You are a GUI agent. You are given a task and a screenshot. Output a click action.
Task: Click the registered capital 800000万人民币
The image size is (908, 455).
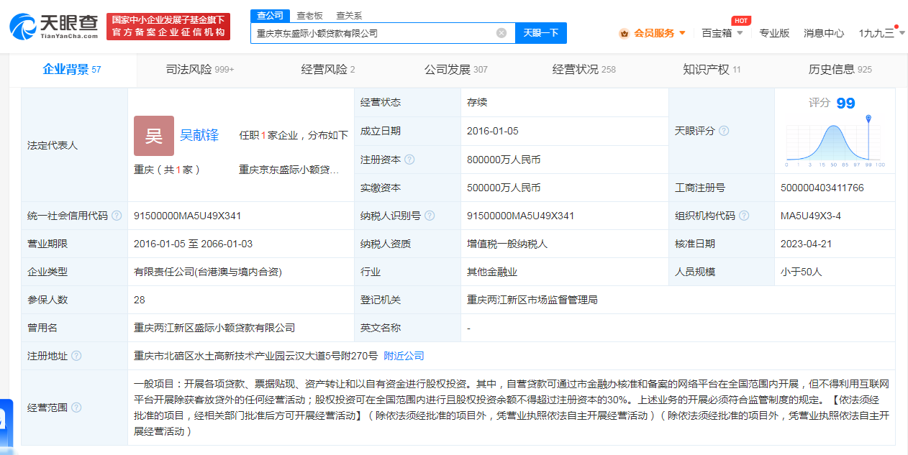(x=504, y=160)
